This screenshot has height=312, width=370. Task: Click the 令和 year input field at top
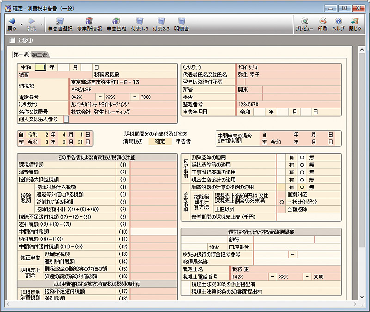coord(40,67)
